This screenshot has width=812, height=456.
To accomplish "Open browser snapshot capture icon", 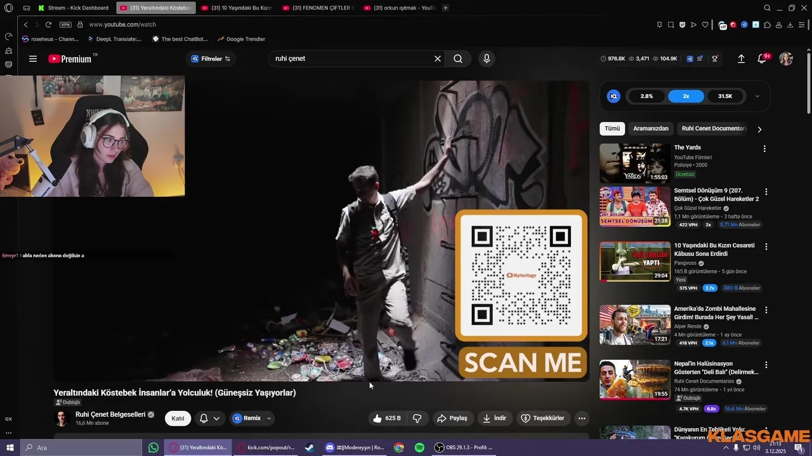I will [x=671, y=25].
